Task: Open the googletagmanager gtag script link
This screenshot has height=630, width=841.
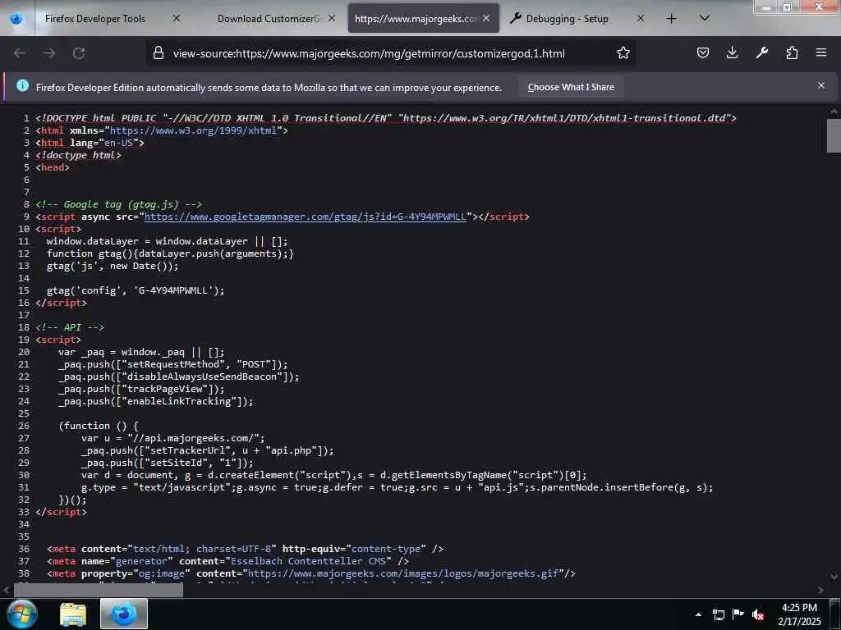Action: (x=306, y=217)
